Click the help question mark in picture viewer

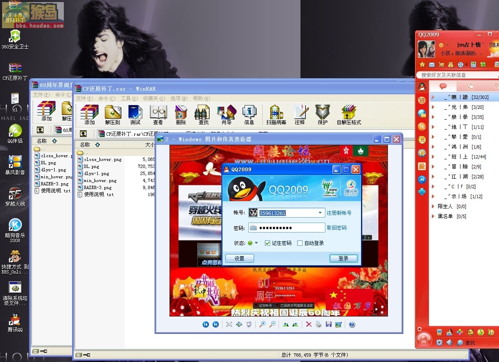coord(352,325)
